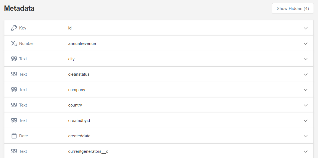The height and width of the screenshot is (158, 318).
Task: Show the 4 hidden metadata fields
Action: 293,9
